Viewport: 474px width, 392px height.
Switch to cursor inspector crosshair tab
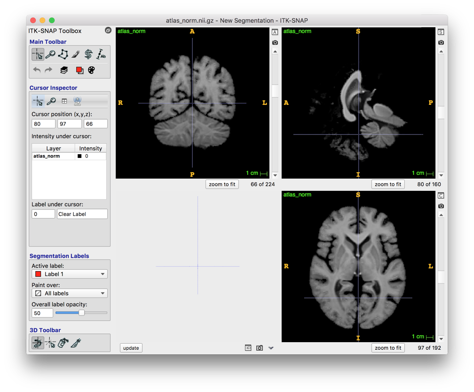(38, 101)
